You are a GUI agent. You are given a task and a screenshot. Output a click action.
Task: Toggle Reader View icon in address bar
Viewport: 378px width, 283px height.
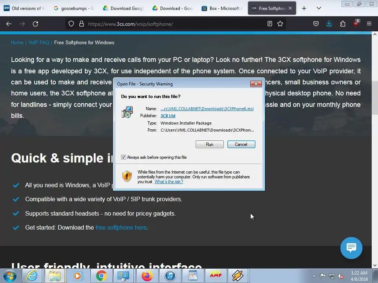coord(270,24)
